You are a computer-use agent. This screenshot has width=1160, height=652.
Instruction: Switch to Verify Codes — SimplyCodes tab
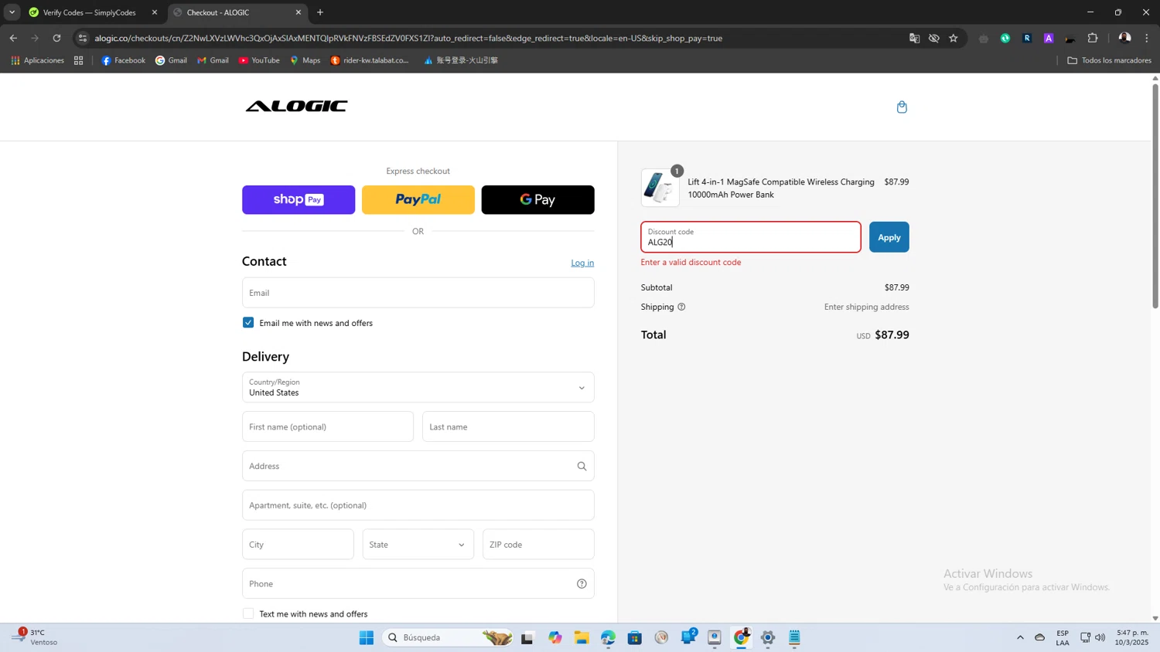tap(91, 12)
